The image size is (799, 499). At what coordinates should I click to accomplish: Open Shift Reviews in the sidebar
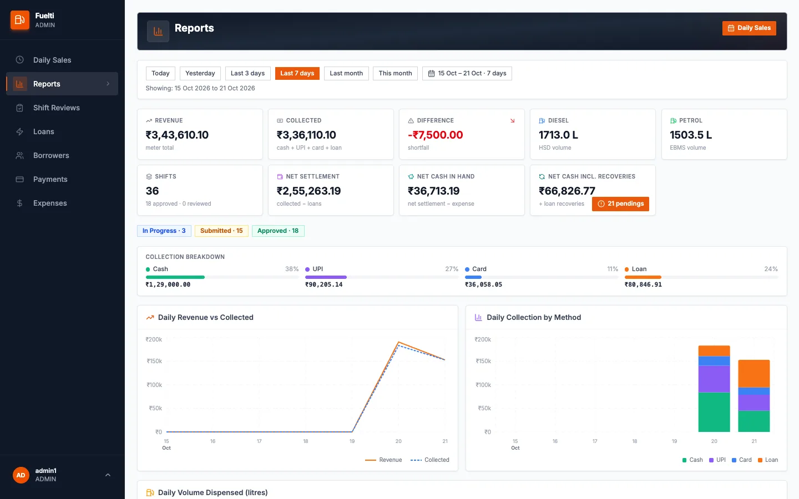tap(62, 108)
